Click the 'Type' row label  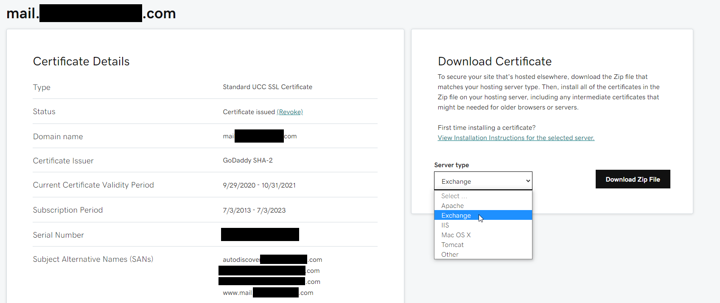coord(42,87)
